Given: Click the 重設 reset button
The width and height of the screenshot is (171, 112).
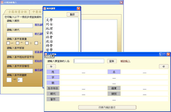Looking at the screenshot, I should (73, 14).
